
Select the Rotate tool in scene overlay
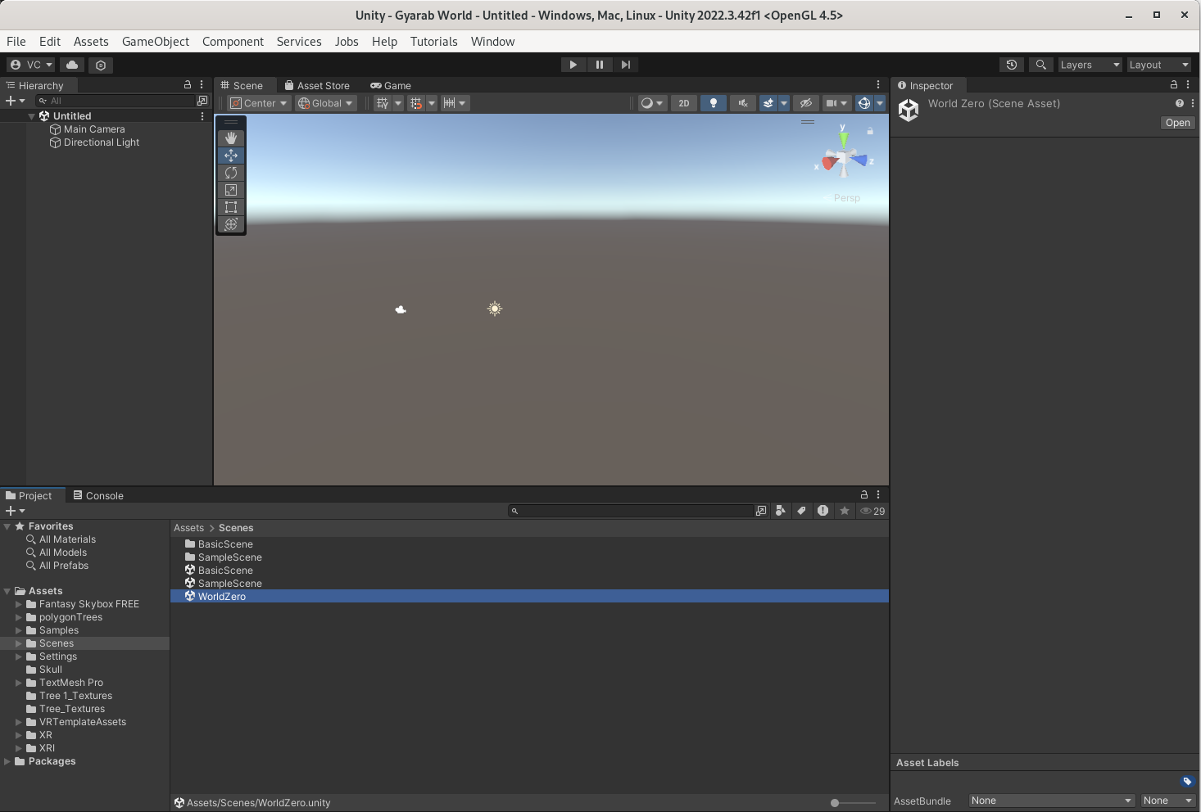coord(231,173)
